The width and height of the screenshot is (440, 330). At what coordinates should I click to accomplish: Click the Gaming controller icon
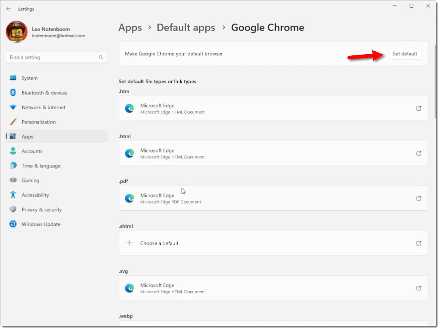(x=13, y=180)
